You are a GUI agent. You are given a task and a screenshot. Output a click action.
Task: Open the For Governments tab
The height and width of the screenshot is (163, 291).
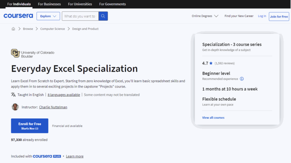pos(113,4)
